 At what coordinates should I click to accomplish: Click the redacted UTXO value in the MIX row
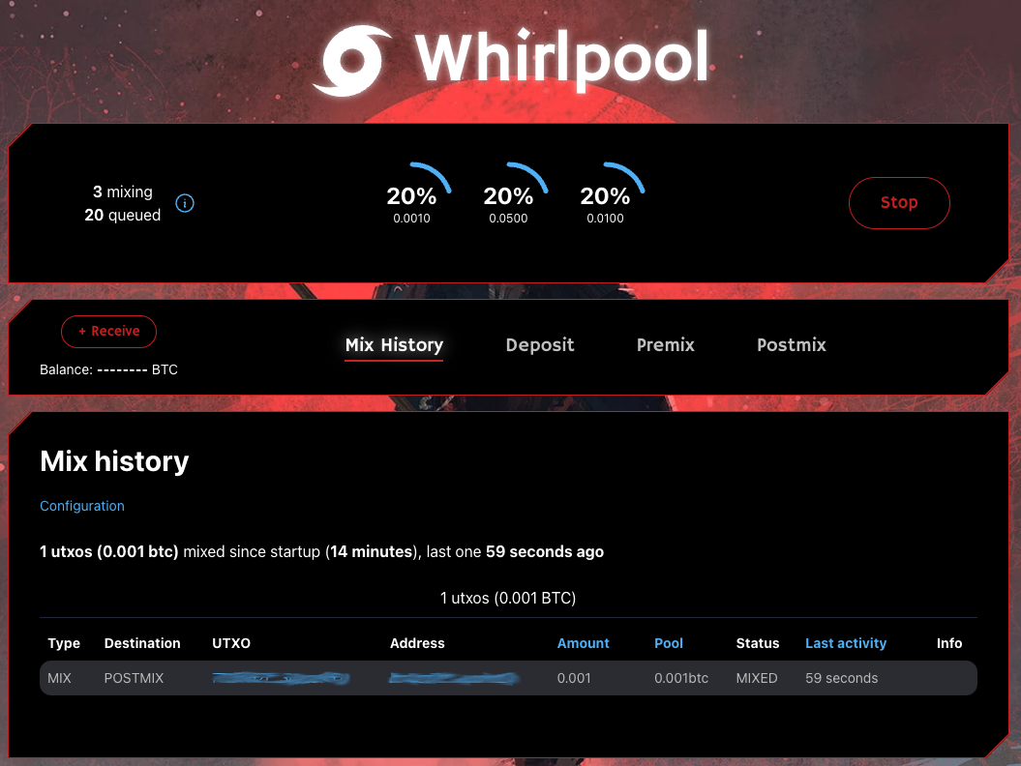(281, 679)
